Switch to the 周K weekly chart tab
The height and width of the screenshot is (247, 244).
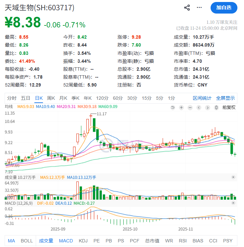51,98
